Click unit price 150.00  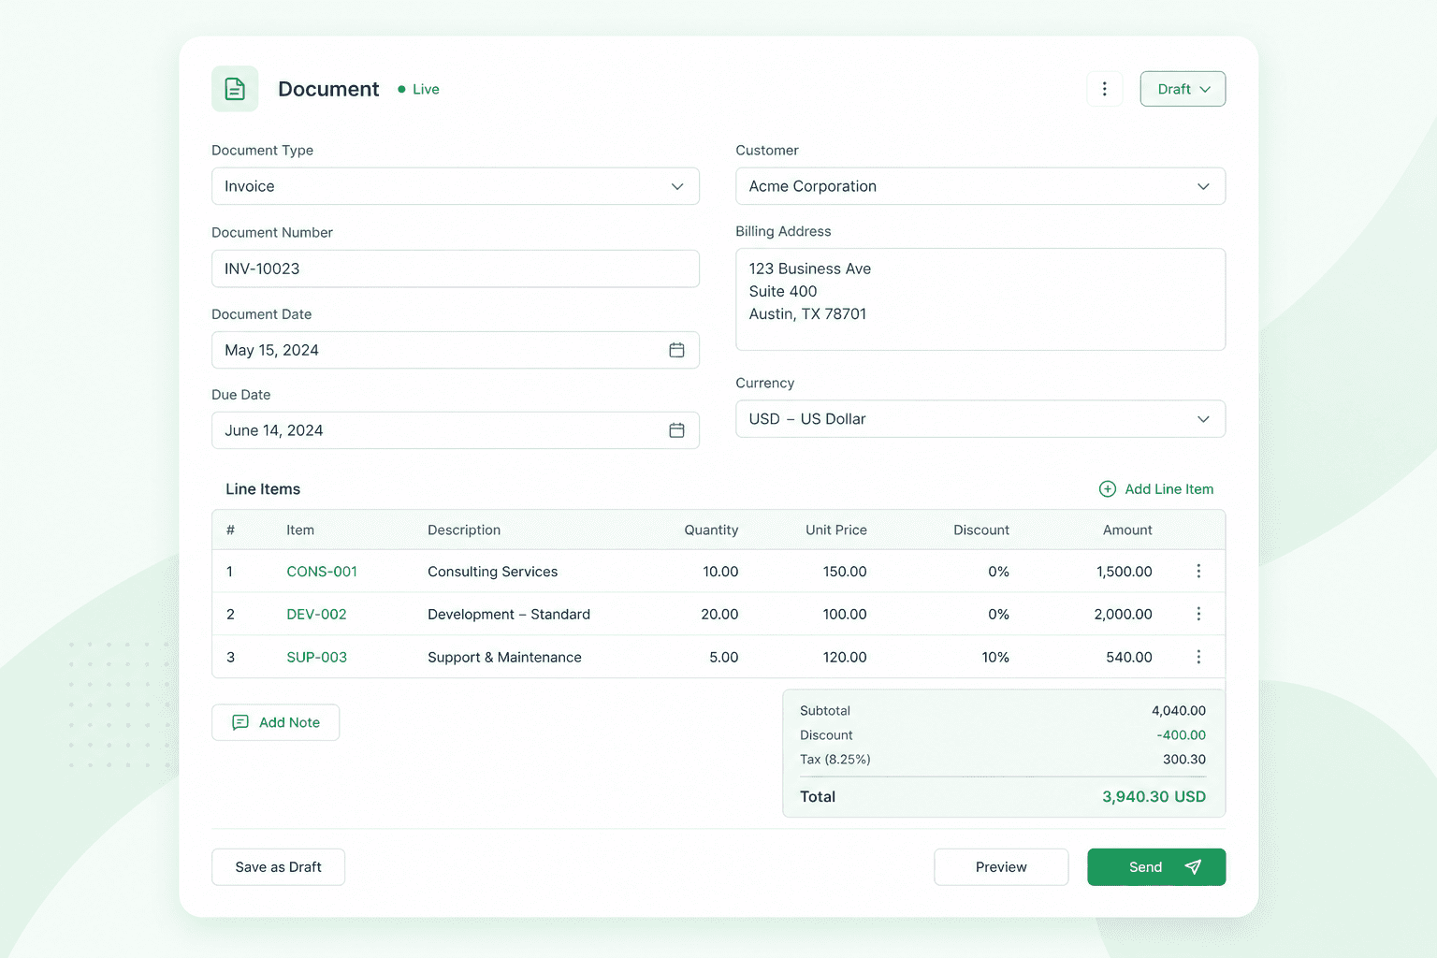845,572
